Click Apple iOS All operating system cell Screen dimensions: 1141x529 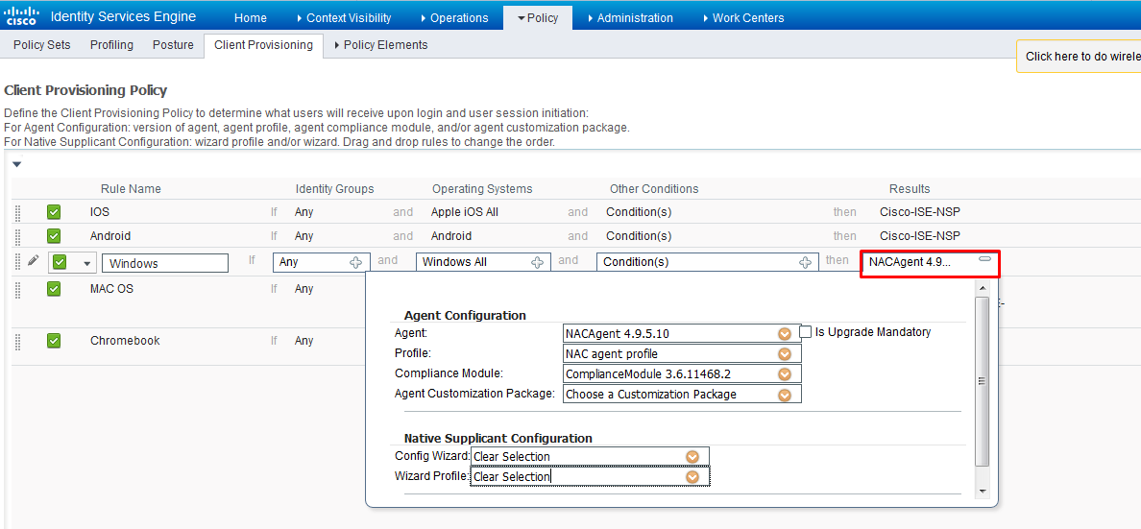click(x=464, y=212)
